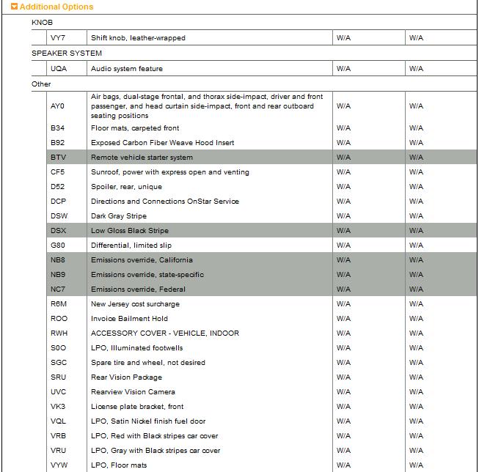479x472 pixels.
Task: Click the D52 rear spoiler code
Action: click(x=58, y=187)
